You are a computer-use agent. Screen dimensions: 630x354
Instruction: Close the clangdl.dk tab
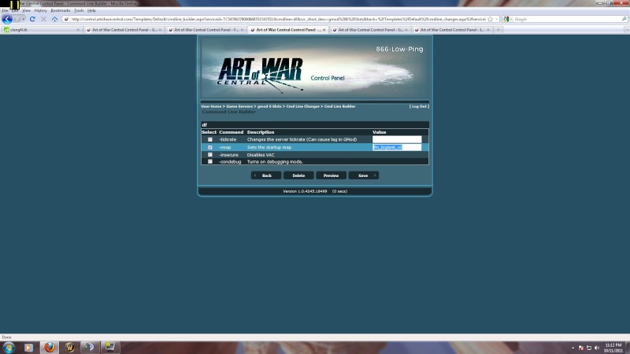click(x=78, y=30)
